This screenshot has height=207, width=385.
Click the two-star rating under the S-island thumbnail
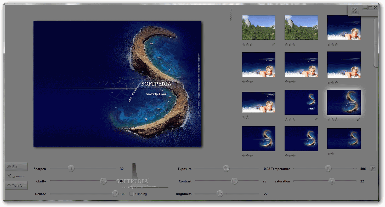click(331, 154)
